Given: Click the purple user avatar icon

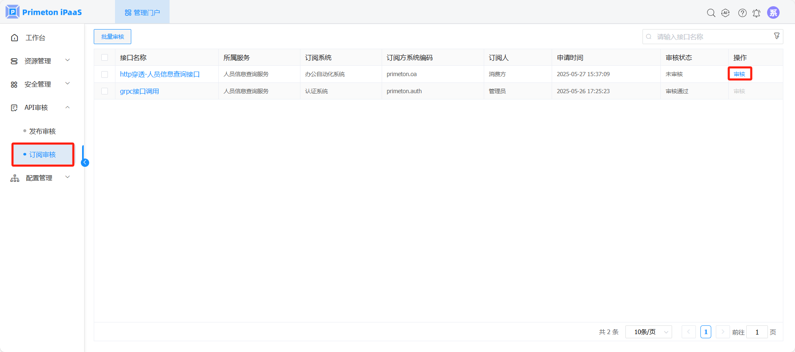Looking at the screenshot, I should 773,13.
